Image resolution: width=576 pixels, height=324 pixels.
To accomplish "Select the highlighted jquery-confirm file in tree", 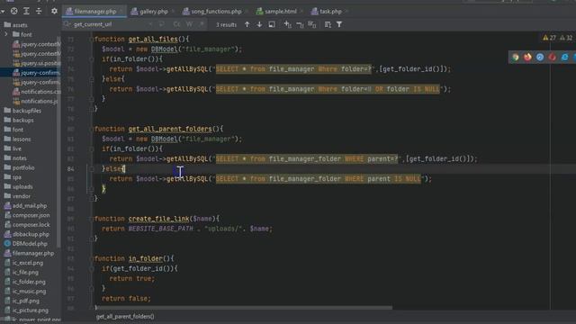I will pos(36,73).
